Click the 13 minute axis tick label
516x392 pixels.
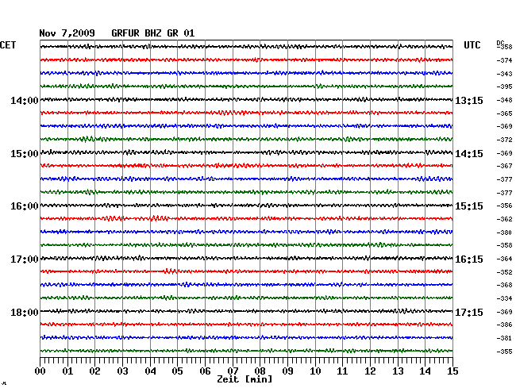[398, 371]
